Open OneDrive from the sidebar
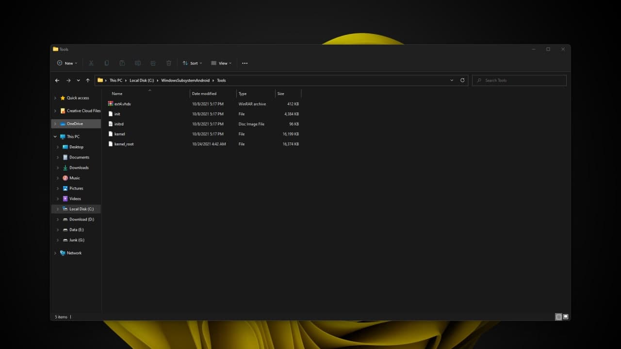Image resolution: width=621 pixels, height=349 pixels. [x=75, y=123]
